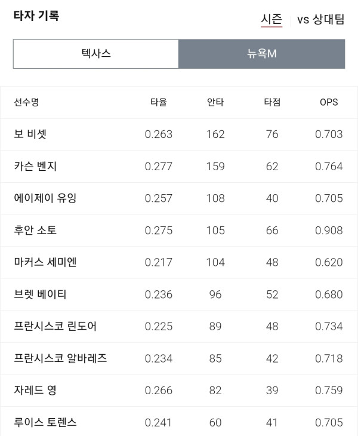Click the OPS column header
358x436 pixels.
point(329,102)
